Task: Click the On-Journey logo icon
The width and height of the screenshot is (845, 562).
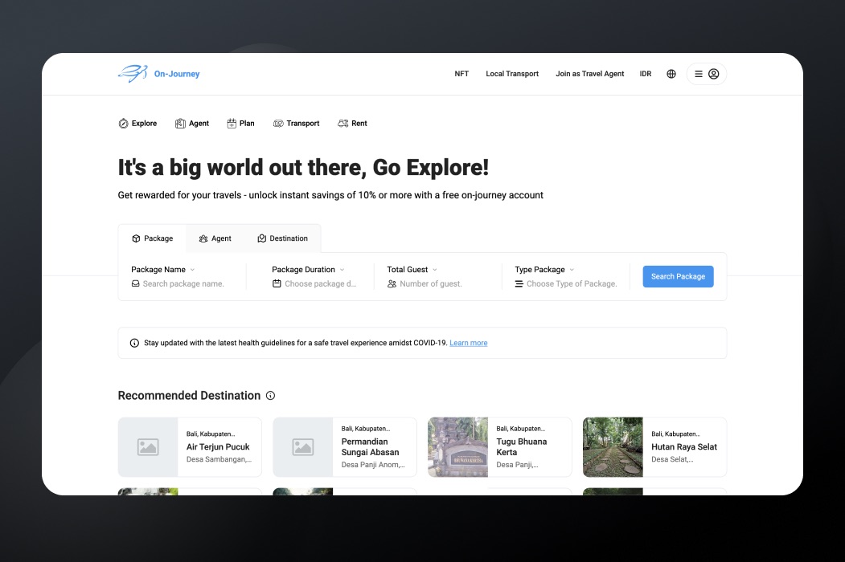Action: pyautogui.click(x=133, y=74)
